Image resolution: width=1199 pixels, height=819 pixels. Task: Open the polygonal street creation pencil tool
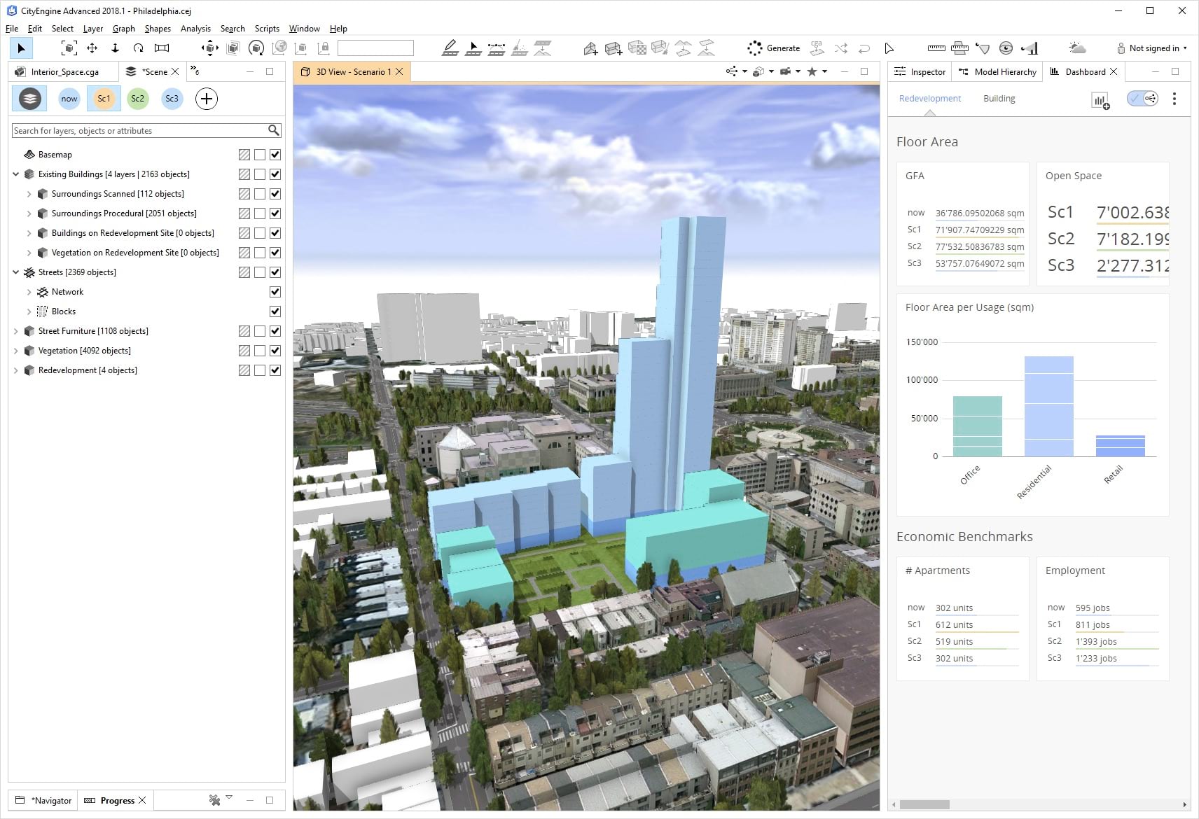[450, 48]
